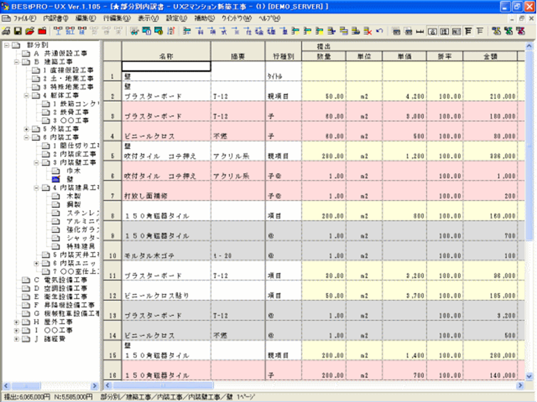
Task: Click the binoculars search toolbar icon
Action: pyautogui.click(x=134, y=31)
